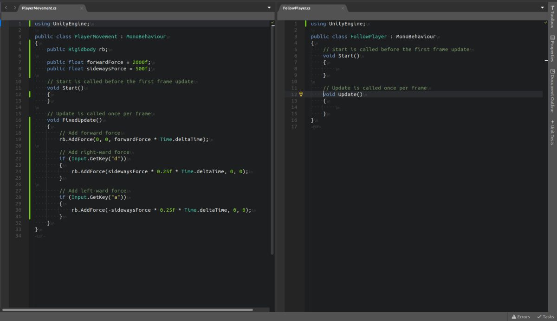Click 'public float forwardForce = 2000f;' line
The image size is (557, 321).
click(x=98, y=62)
